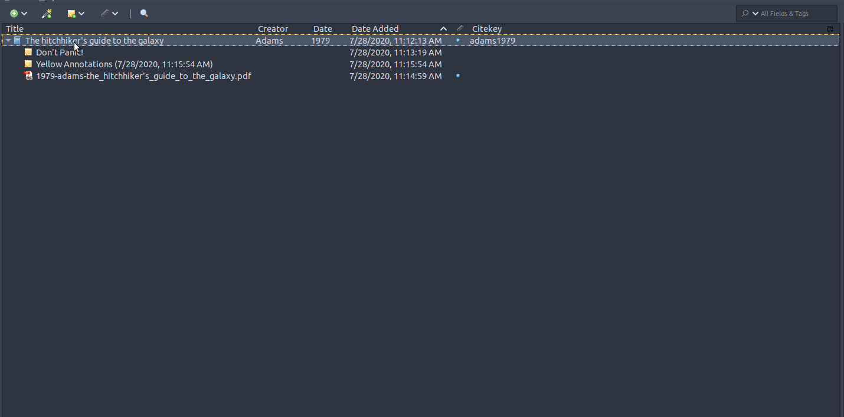Select The hitchhiker's guide to the galaxy row

tap(421, 41)
